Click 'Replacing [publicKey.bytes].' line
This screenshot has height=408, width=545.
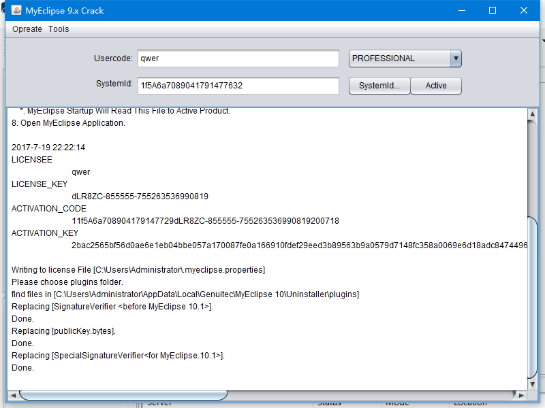[x=63, y=331]
